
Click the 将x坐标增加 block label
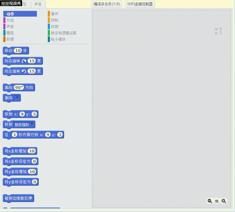coord(15,151)
